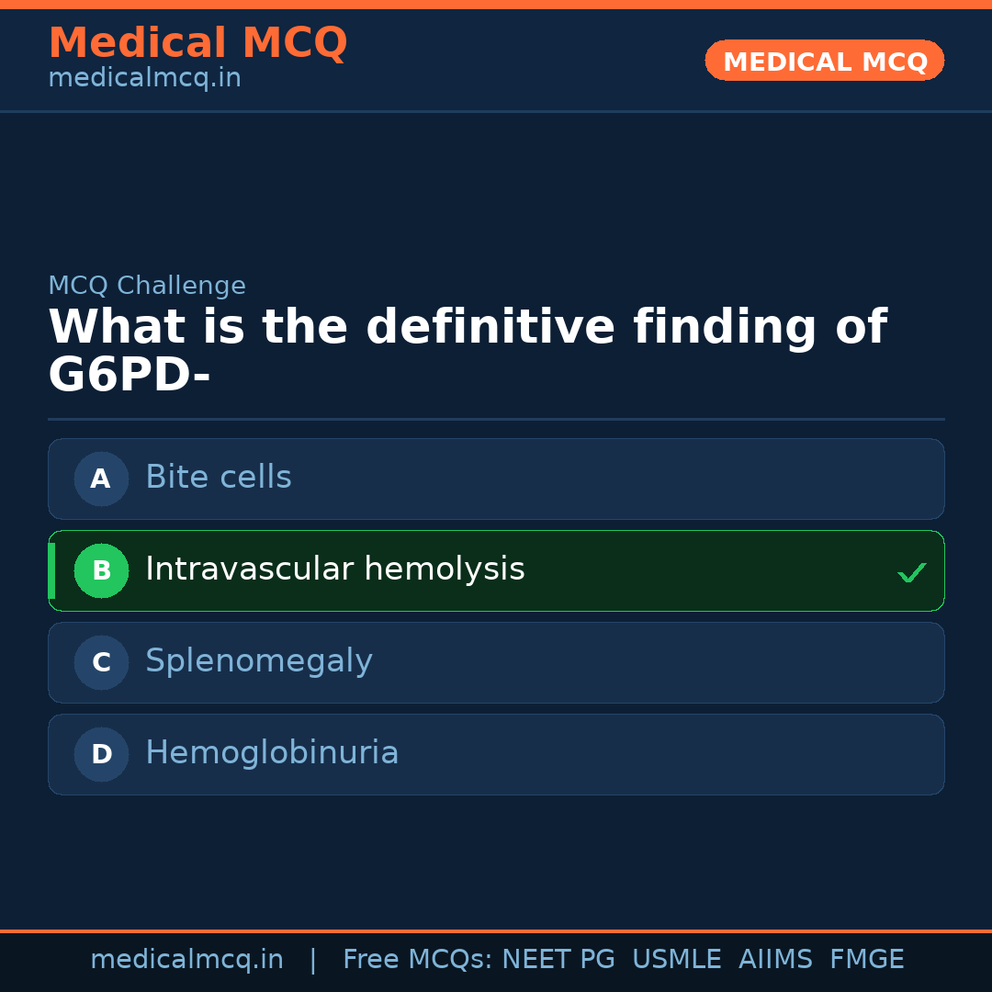
Task: Click USMLE in the footer
Action: pyautogui.click(x=676, y=960)
